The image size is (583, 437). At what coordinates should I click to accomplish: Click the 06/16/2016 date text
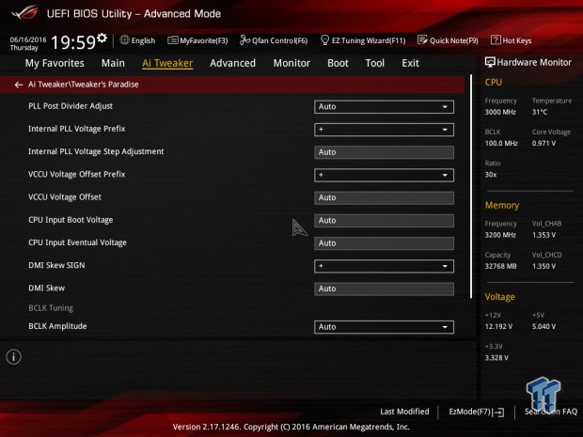(28, 39)
